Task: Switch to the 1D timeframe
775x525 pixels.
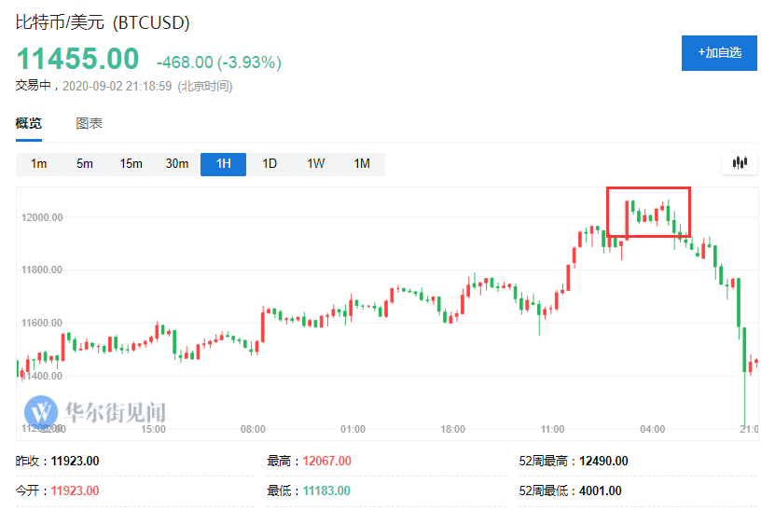Action: pos(270,164)
